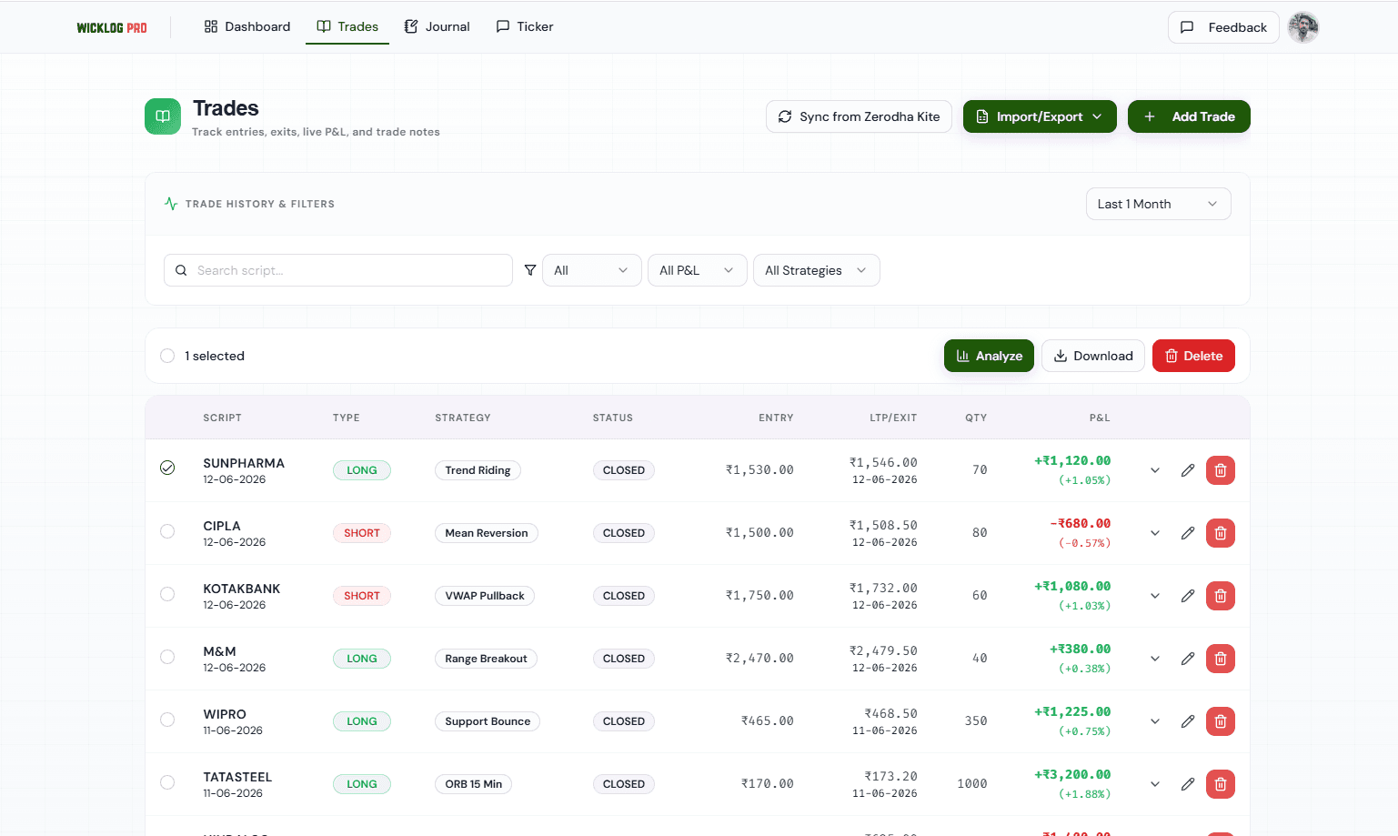The image size is (1398, 836).
Task: Click Sync from Zerodha Kite button
Action: [859, 116]
